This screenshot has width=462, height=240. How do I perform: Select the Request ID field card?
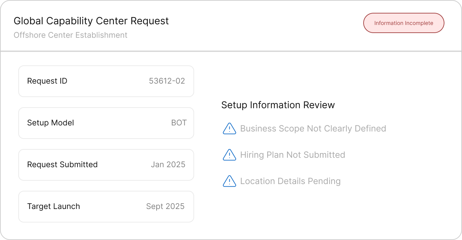(x=106, y=81)
